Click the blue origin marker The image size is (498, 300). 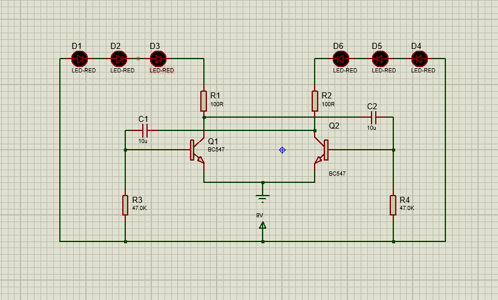click(282, 150)
